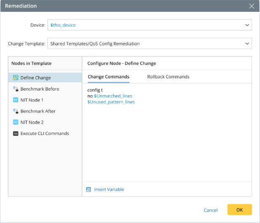This screenshot has height=223, width=260.
Task: Select the Execute CLI Commands node label
Action: [x=45, y=134]
